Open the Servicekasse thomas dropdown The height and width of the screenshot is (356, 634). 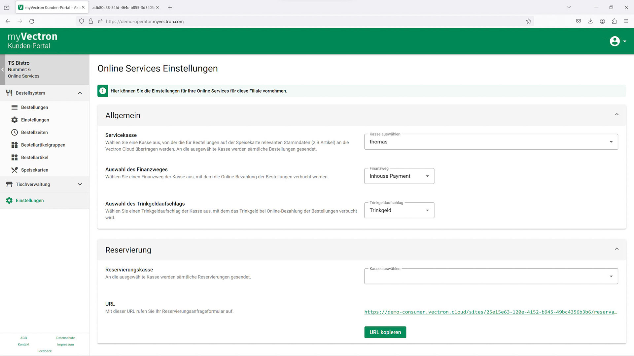pyautogui.click(x=491, y=142)
